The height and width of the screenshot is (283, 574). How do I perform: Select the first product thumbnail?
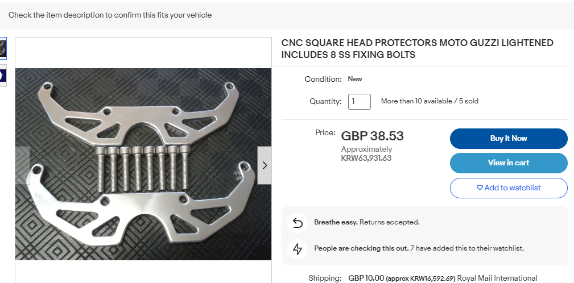(3, 48)
